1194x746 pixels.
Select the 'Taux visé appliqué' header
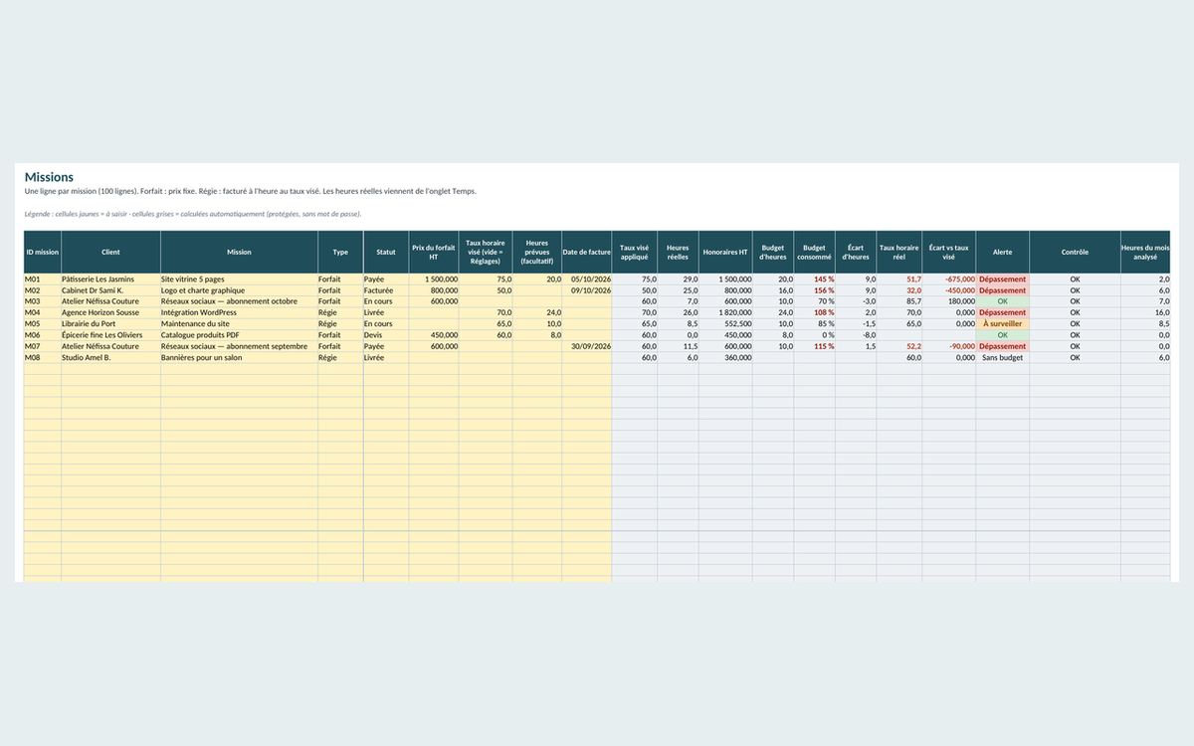tap(635, 253)
